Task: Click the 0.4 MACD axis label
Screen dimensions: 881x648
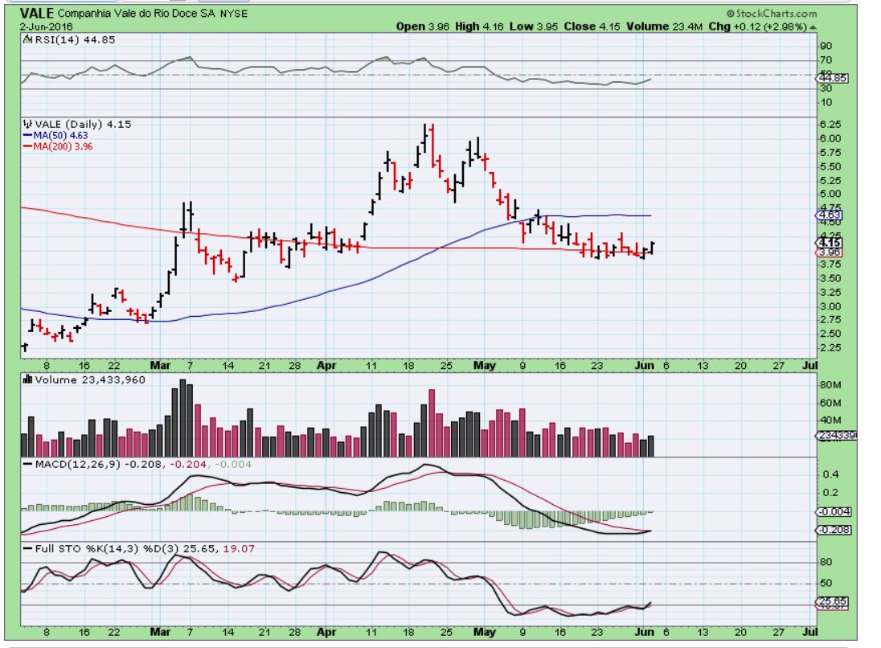Action: point(830,474)
